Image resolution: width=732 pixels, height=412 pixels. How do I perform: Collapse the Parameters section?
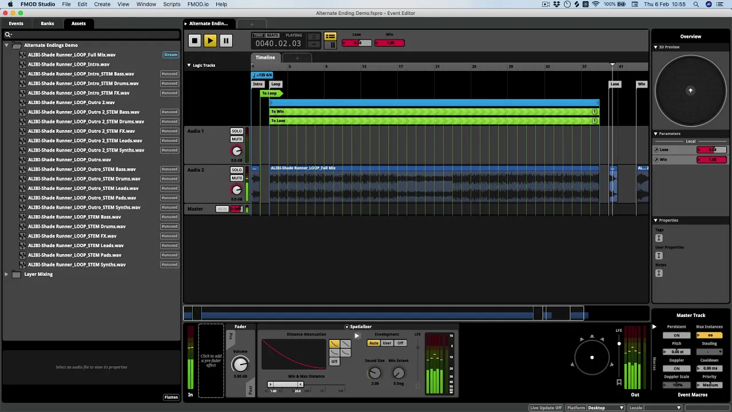(655, 134)
